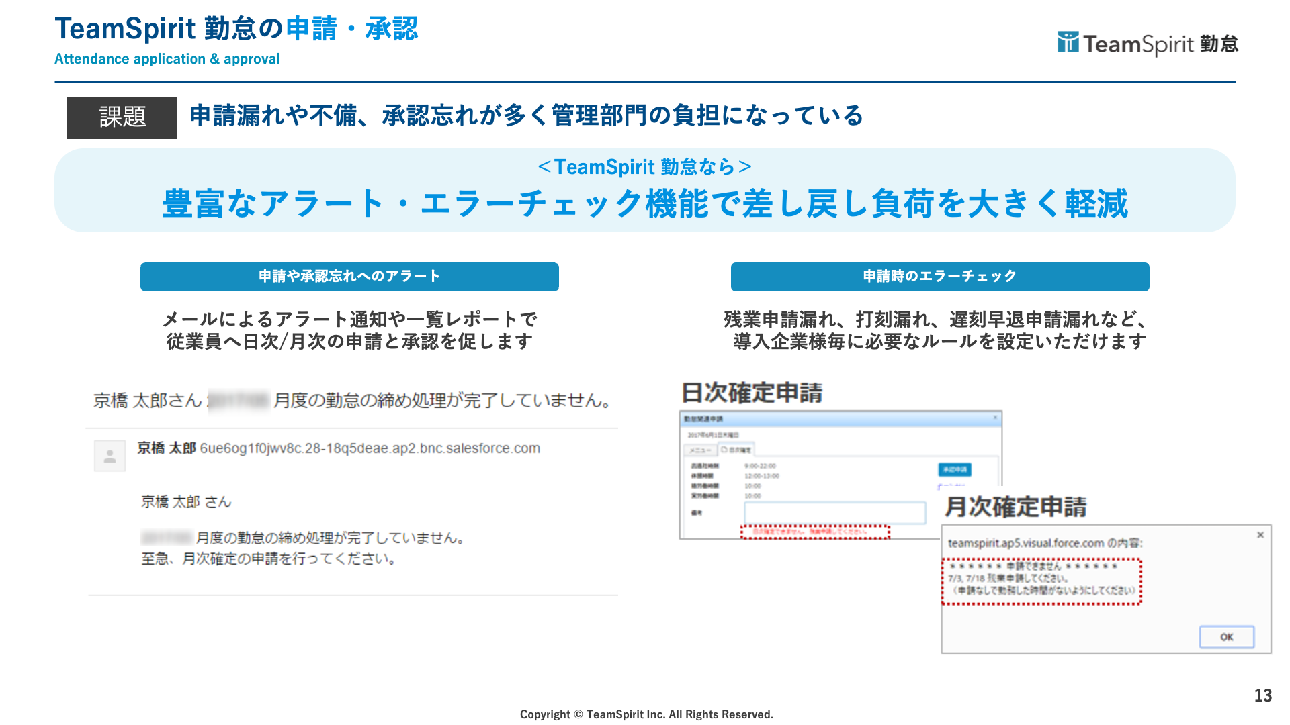Select the 日次確定 tab
The image size is (1290, 725).
(737, 450)
